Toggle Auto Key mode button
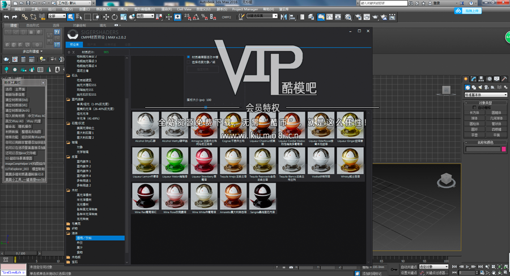 (x=409, y=267)
